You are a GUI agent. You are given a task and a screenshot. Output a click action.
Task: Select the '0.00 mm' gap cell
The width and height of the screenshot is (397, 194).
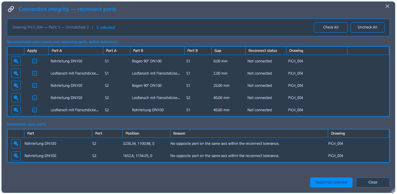(220, 61)
